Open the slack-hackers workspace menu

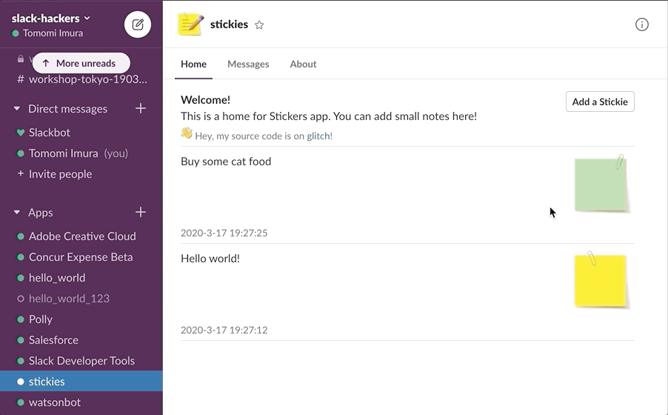tap(50, 18)
